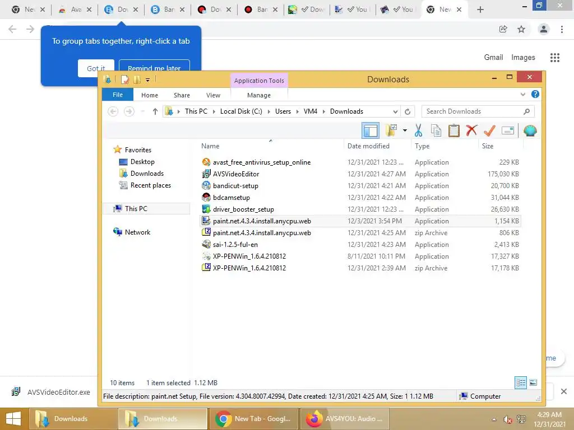Click the Copy icon in Explorer toolbar
Viewport: 574px width, 430px height.
pyautogui.click(x=436, y=130)
